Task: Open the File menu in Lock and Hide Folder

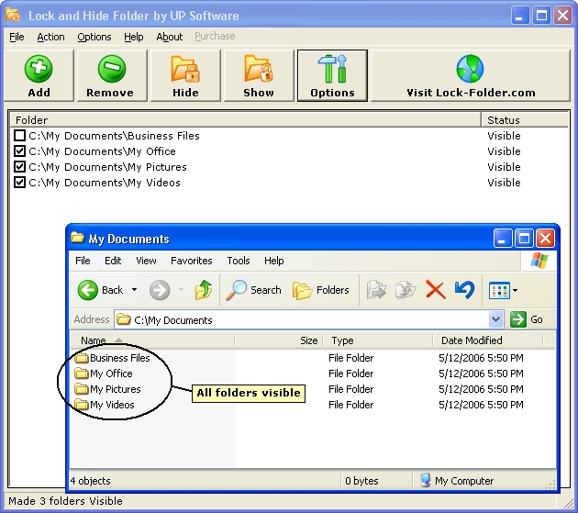Action: [17, 37]
